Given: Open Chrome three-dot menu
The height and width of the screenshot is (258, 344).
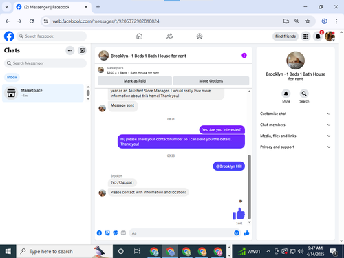Looking at the screenshot, I should coord(336,21).
